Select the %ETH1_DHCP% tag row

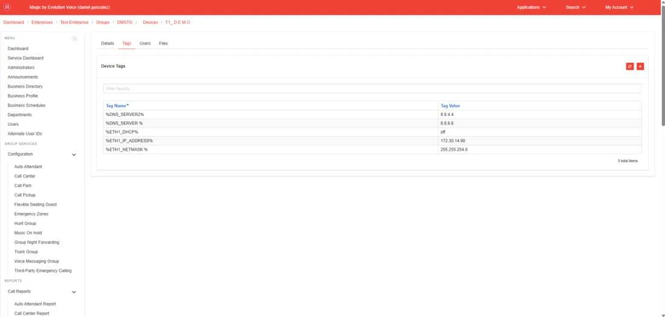(x=372, y=132)
